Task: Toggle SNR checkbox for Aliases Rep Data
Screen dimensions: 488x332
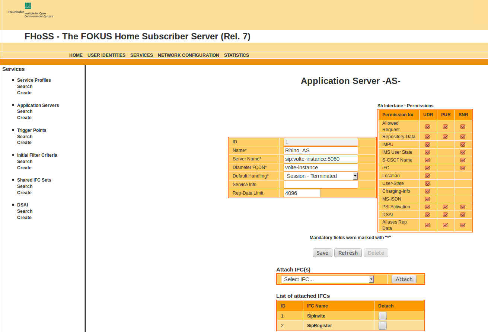Action: click(x=463, y=225)
